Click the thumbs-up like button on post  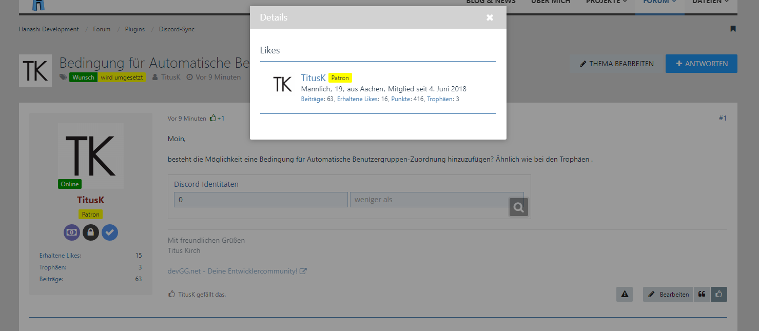click(718, 294)
